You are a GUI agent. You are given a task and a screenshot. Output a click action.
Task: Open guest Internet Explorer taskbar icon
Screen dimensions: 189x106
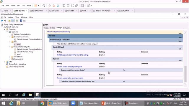tap(24, 95)
